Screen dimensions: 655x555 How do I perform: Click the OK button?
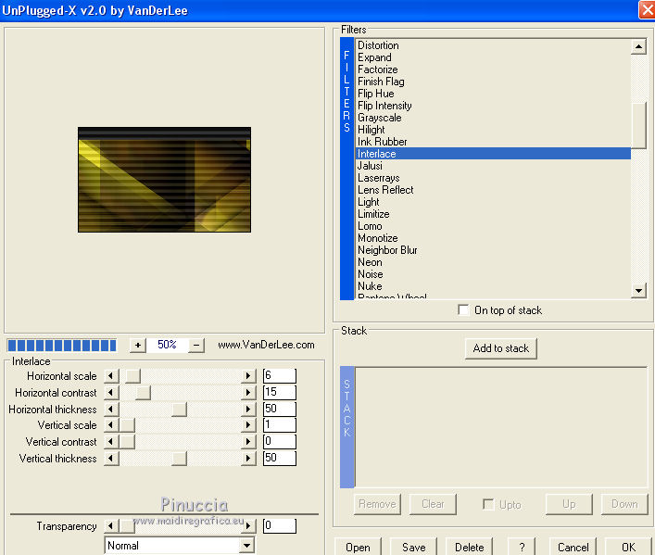point(628,547)
